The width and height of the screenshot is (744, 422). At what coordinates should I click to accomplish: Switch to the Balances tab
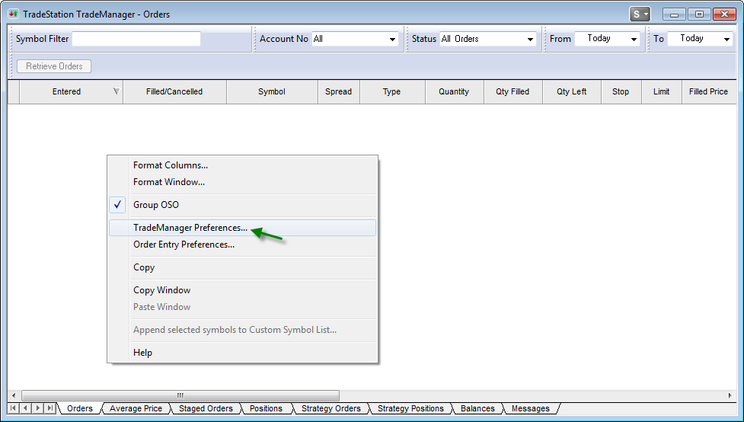[x=477, y=408]
